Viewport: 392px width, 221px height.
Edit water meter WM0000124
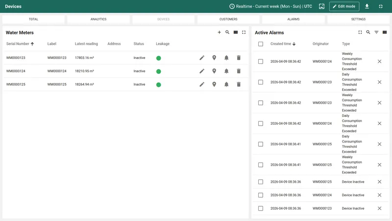[x=202, y=71]
